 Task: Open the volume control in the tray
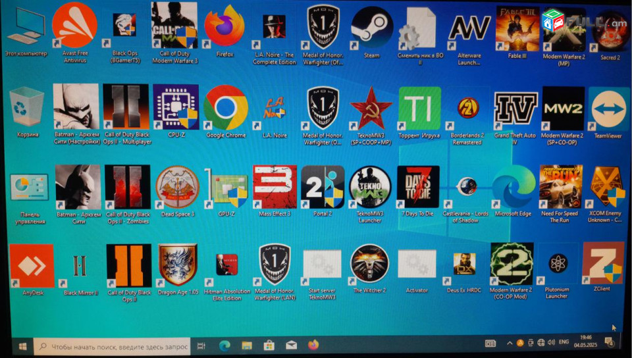(x=551, y=342)
